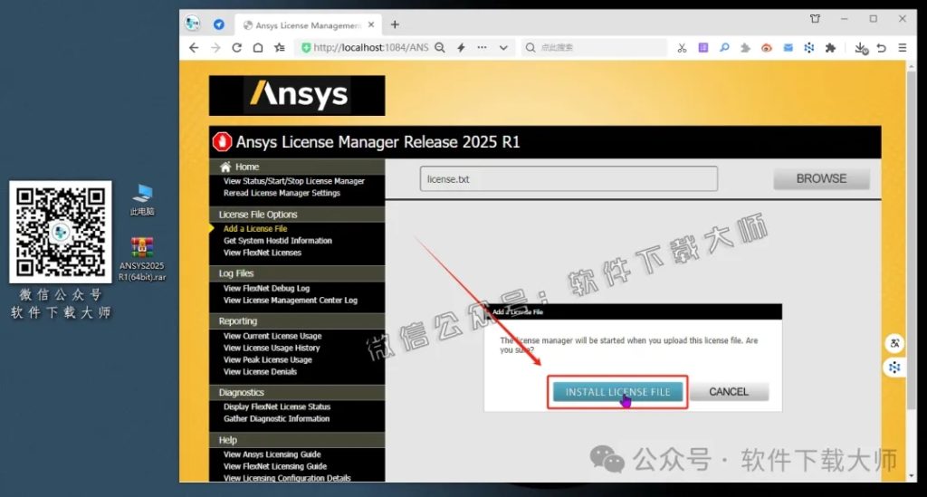
Task: Open View FlexNet Debug Log
Action: [266, 289]
